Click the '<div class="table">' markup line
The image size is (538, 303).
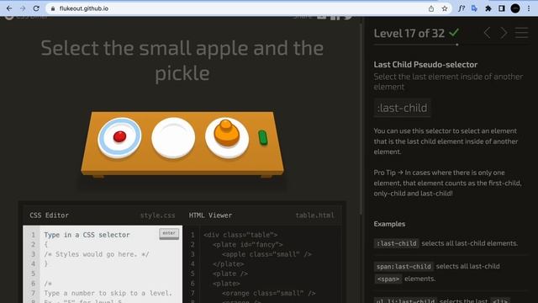[x=240, y=235]
